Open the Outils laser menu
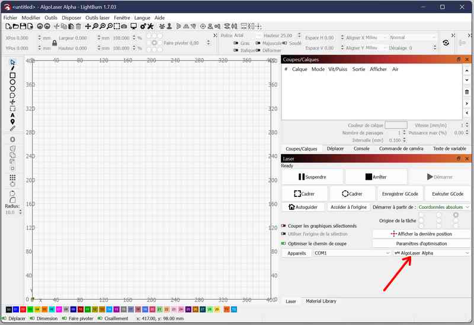This screenshot has height=325, width=474. click(x=97, y=18)
